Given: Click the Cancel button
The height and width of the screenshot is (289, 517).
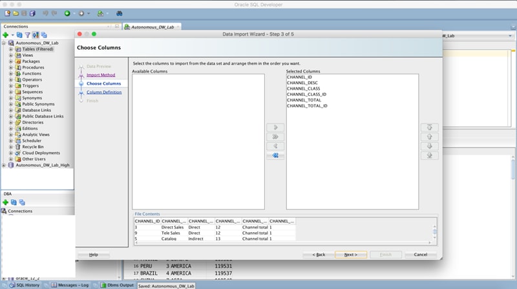Looking at the screenshot, I should [421, 254].
